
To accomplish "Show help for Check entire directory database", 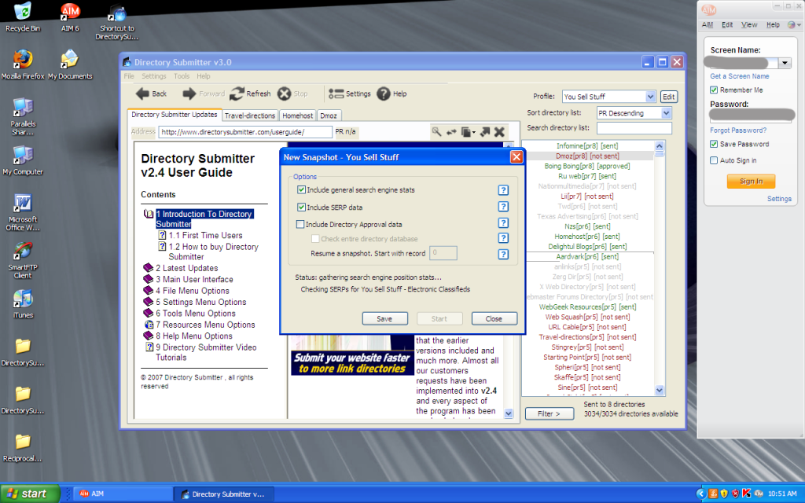I will [503, 238].
